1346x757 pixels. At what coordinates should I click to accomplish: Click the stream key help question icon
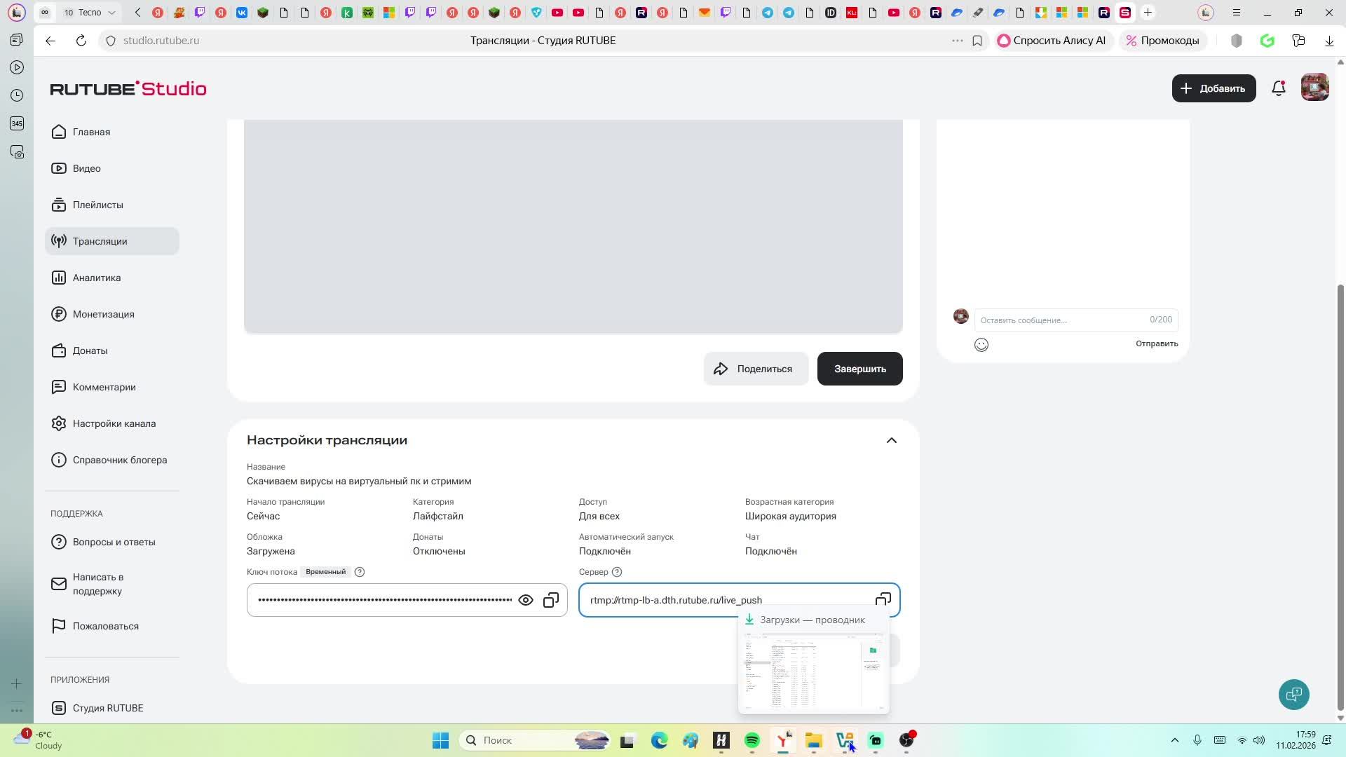(x=360, y=572)
